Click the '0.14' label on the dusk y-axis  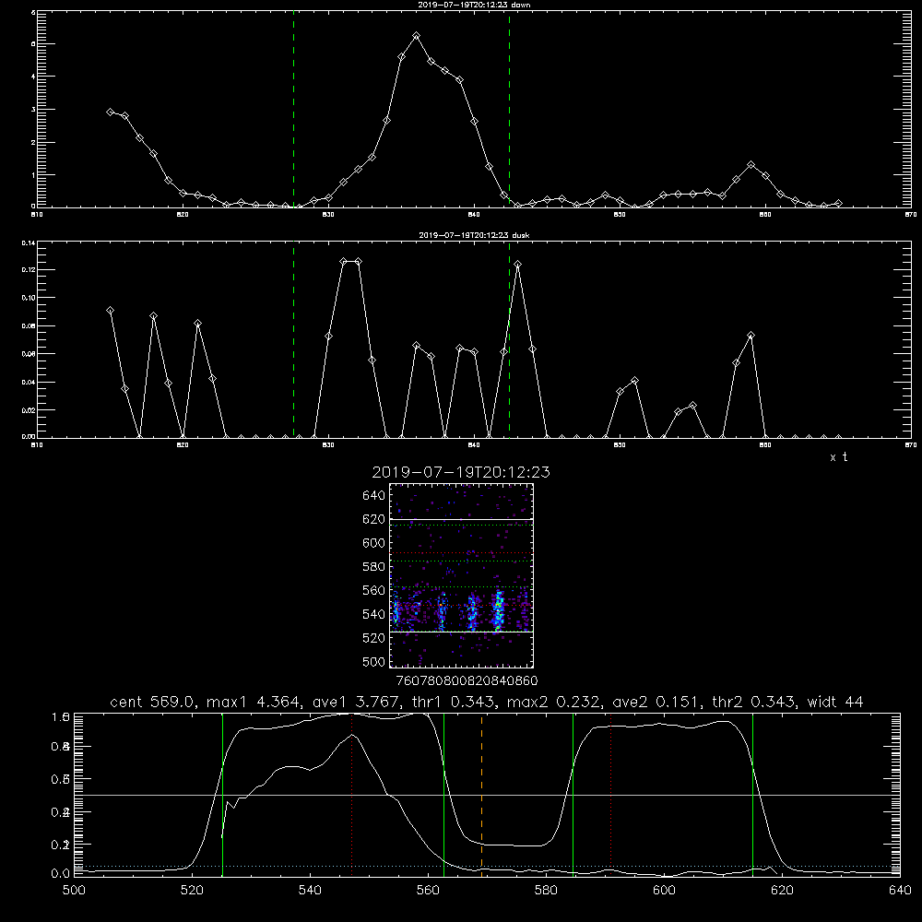click(29, 242)
